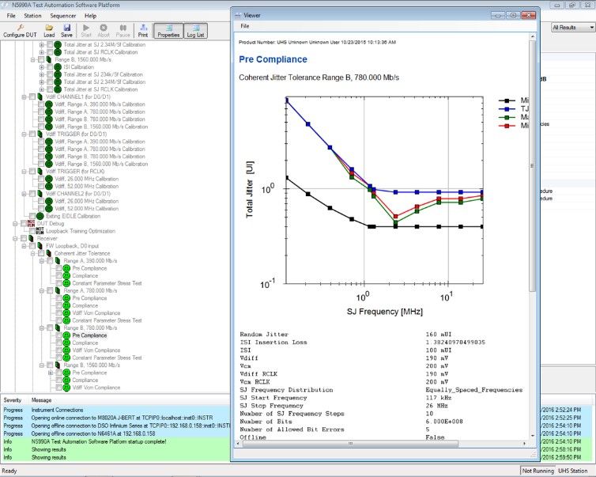
Task: Click the Message column header
Action: click(x=41, y=400)
